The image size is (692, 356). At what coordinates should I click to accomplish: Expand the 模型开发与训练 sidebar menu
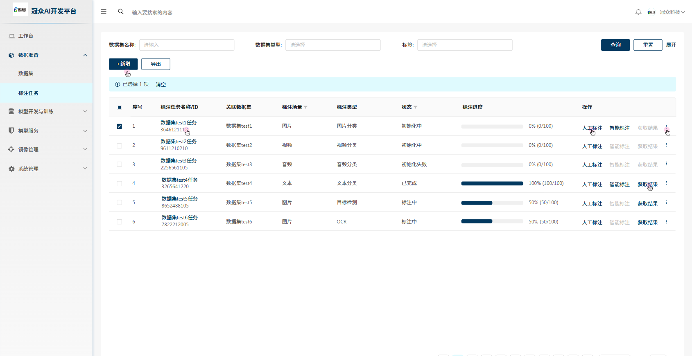click(x=47, y=111)
